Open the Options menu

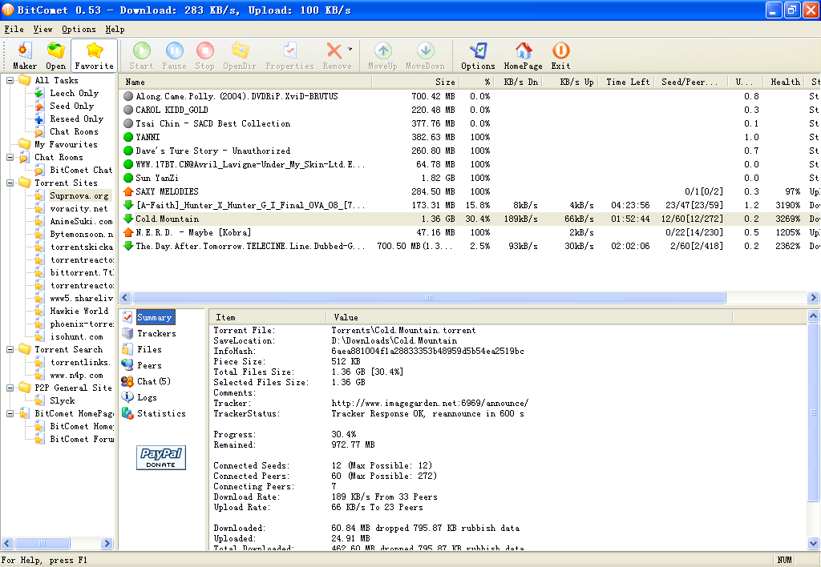coord(79,30)
